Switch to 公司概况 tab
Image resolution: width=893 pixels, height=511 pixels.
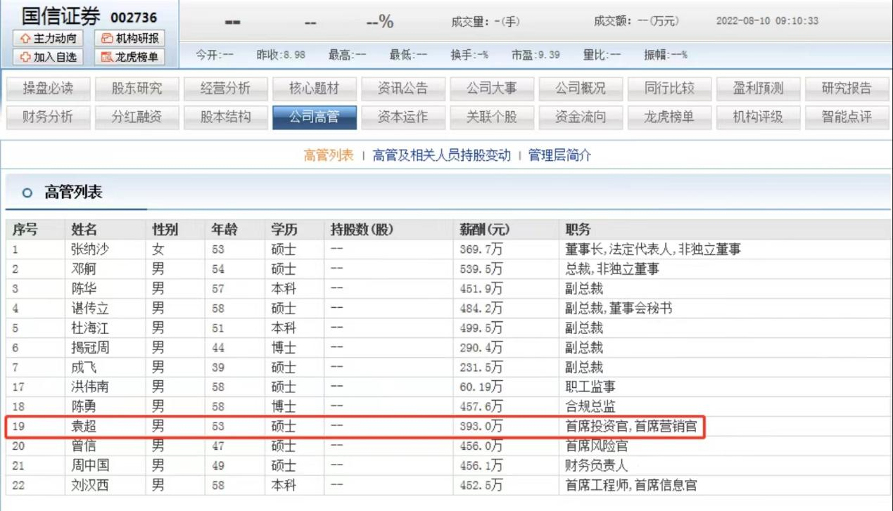point(580,89)
